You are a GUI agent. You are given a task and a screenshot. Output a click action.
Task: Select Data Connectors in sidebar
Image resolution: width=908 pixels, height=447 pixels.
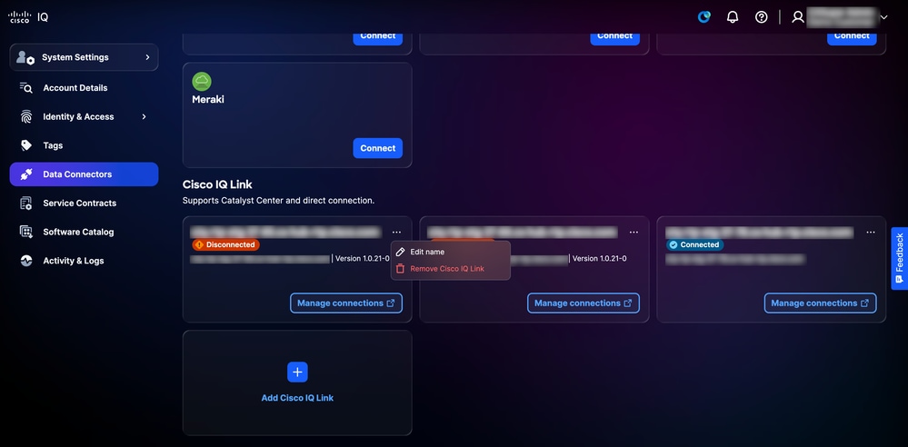point(84,174)
